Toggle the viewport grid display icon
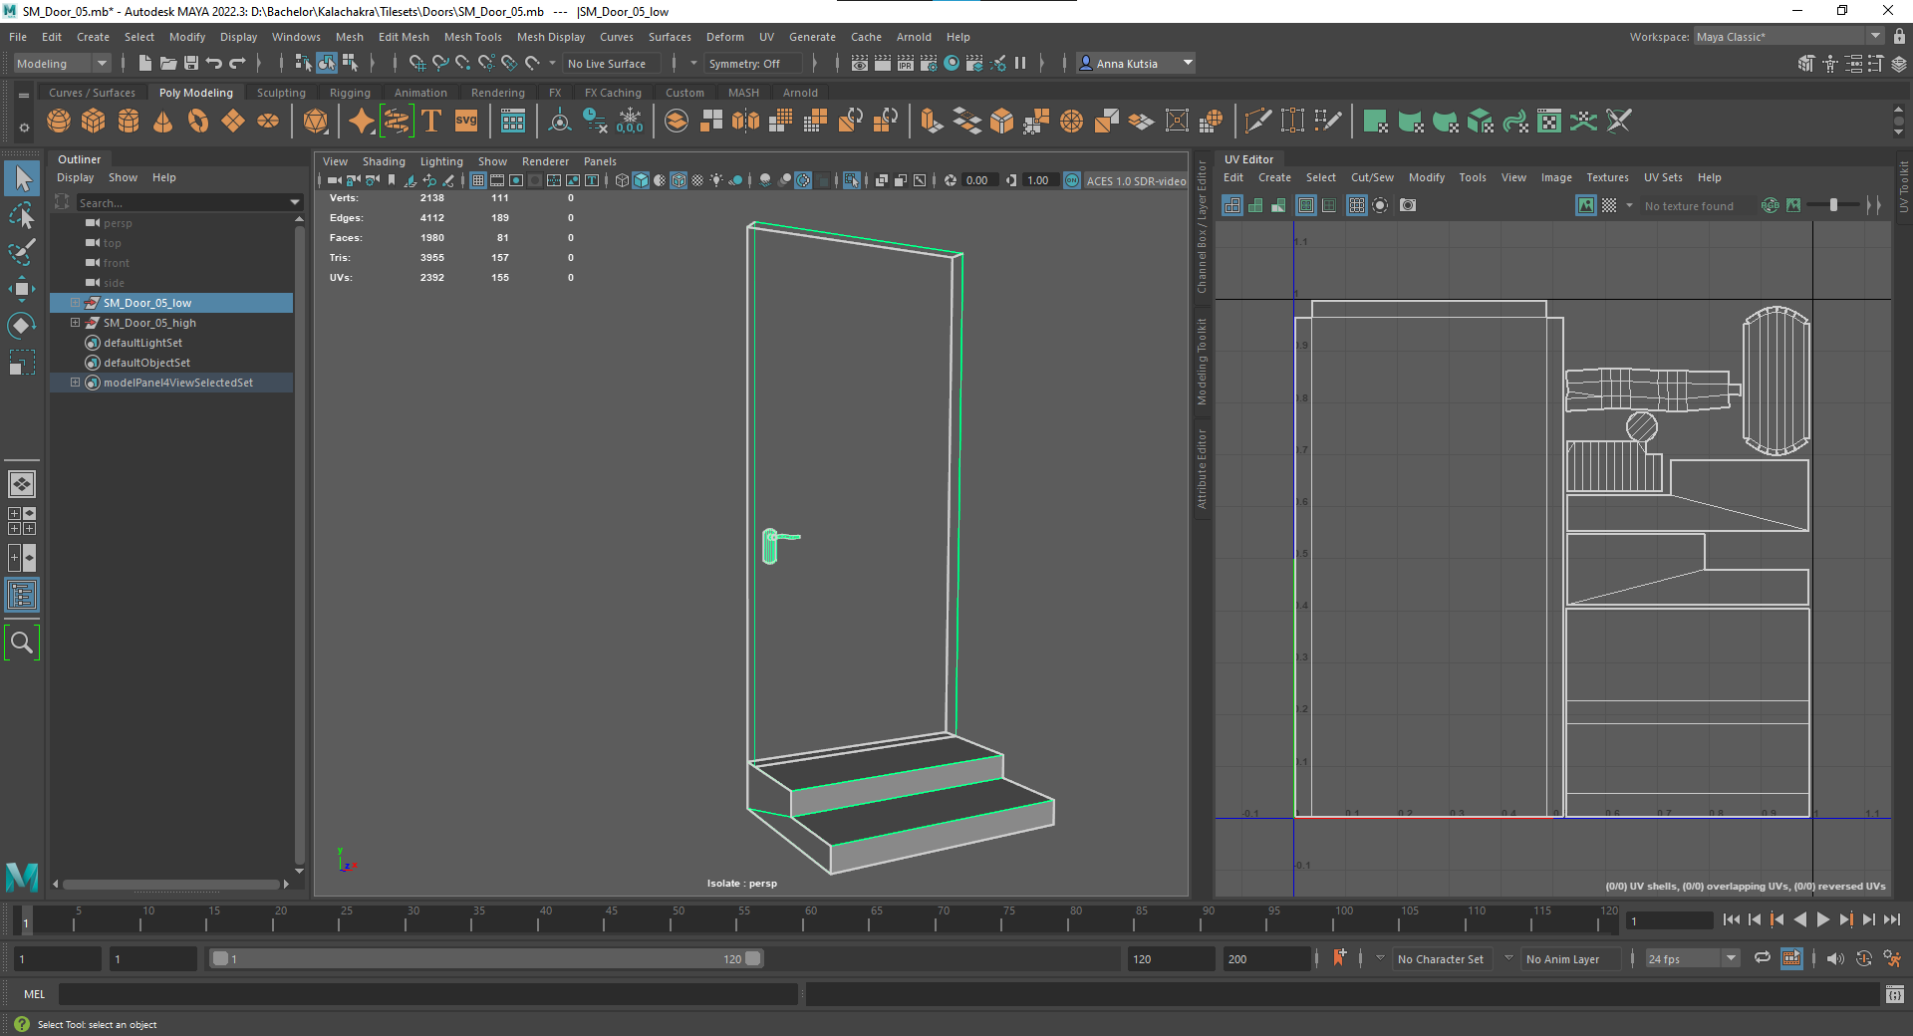Image resolution: width=1913 pixels, height=1036 pixels. coord(478,180)
